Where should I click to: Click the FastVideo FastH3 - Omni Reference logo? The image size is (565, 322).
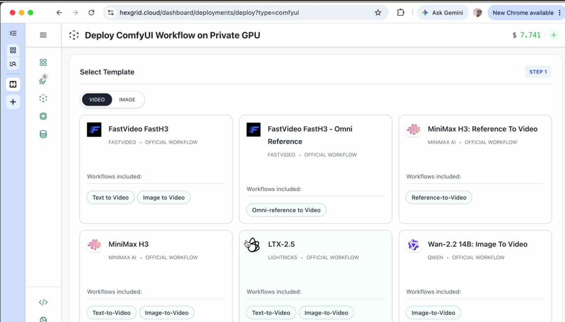253,130
